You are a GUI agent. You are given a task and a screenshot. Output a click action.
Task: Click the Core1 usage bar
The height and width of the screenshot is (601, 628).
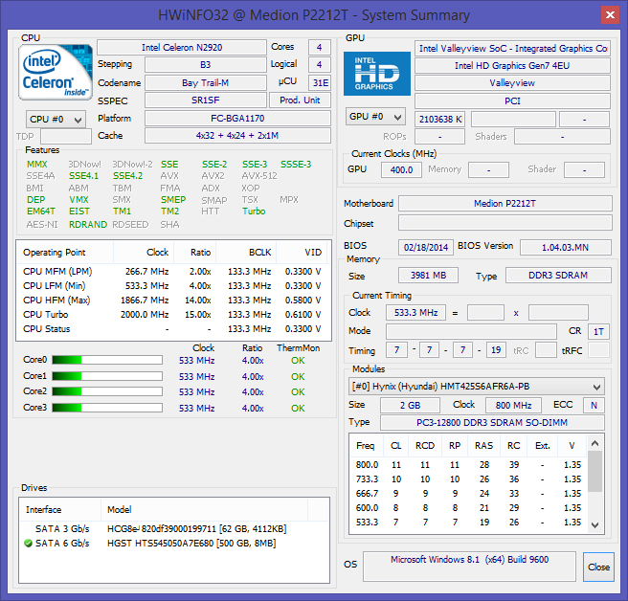pyautogui.click(x=107, y=376)
